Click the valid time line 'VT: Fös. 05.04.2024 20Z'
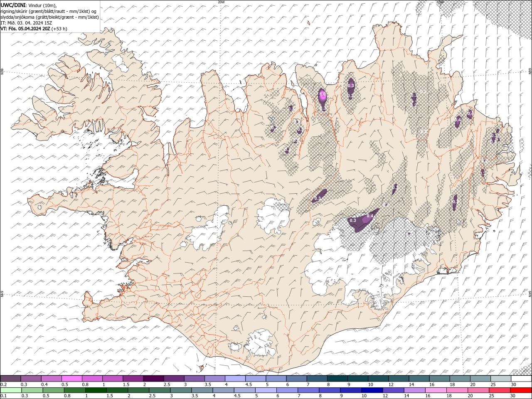The image size is (532, 399). point(25,29)
